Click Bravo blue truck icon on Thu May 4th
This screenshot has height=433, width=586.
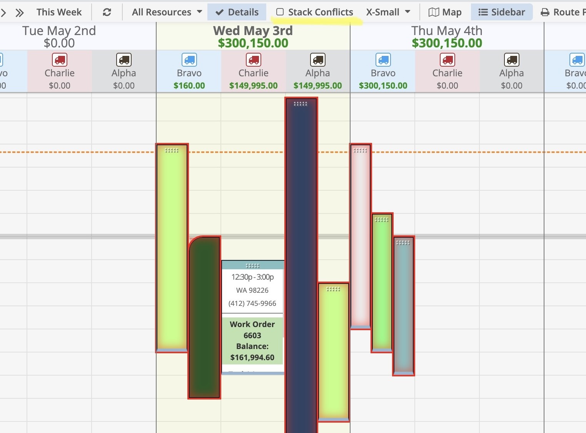pos(383,60)
